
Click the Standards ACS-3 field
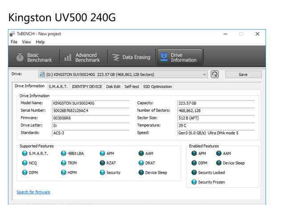tap(91, 133)
